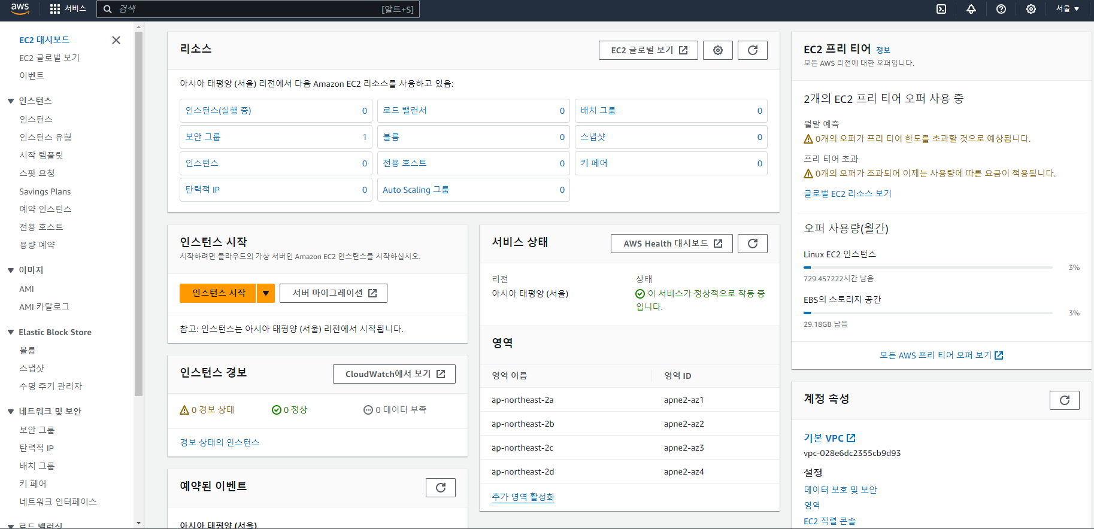Select 네트워크 인터페이스 in sidebar
This screenshot has height=529, width=1094.
[58, 501]
